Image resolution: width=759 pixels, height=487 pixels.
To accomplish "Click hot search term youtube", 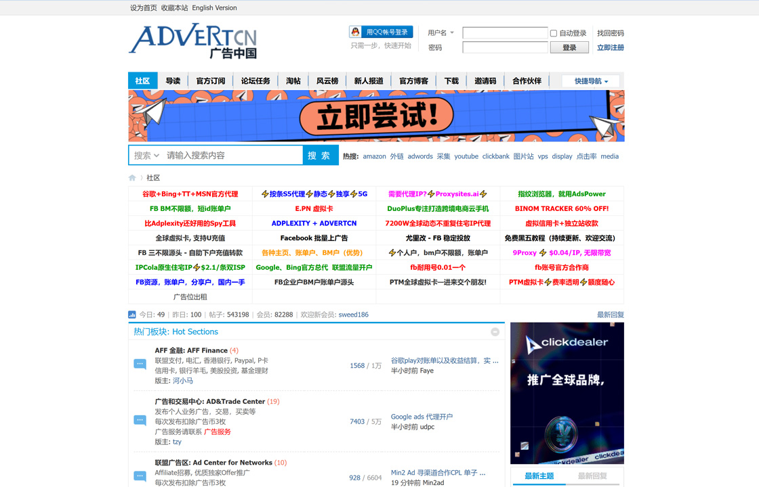I will coord(466,156).
